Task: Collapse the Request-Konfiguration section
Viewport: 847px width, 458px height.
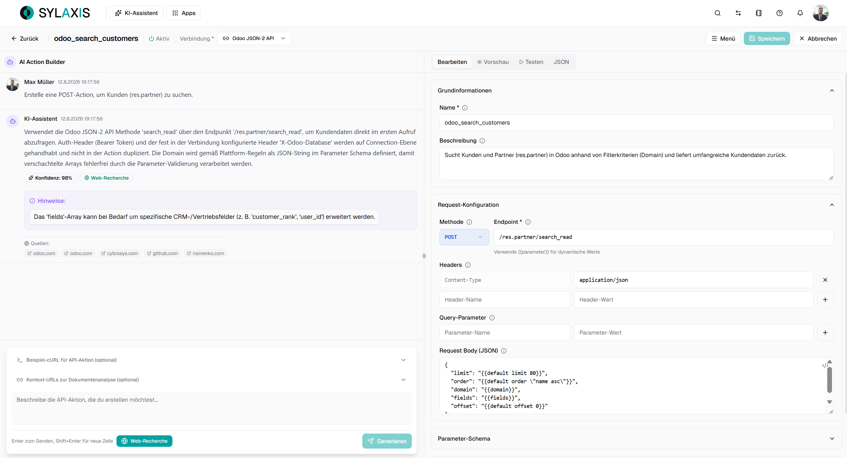Action: point(832,205)
